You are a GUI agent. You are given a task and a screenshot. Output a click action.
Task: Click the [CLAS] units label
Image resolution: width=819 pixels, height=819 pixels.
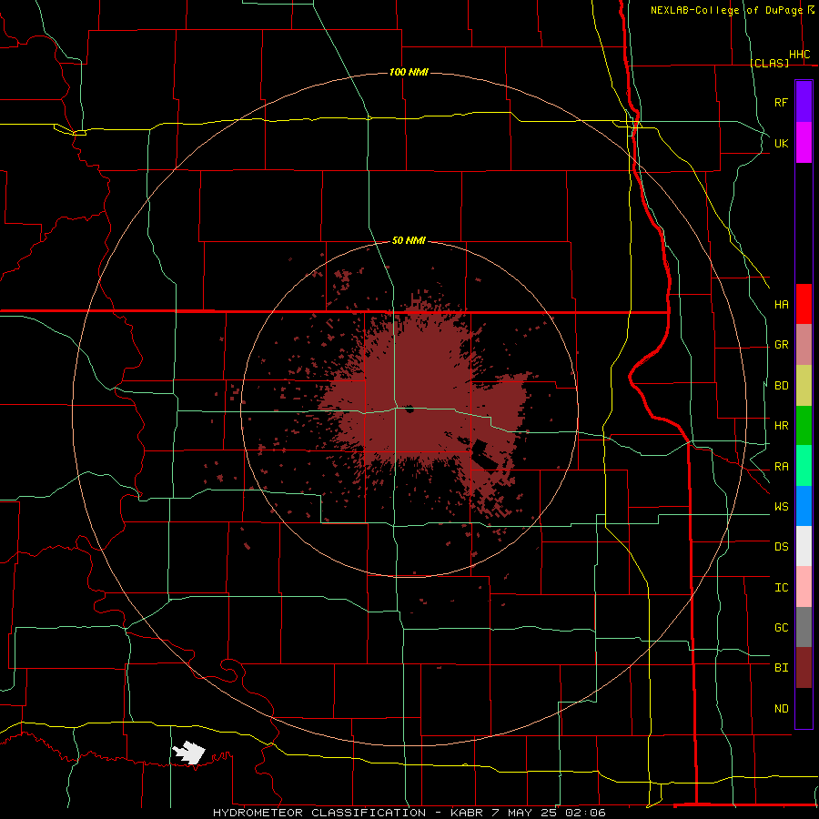point(769,63)
